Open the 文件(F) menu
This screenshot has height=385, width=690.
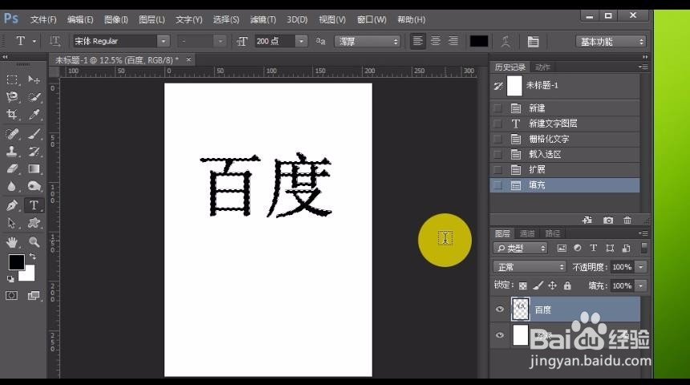click(43, 20)
